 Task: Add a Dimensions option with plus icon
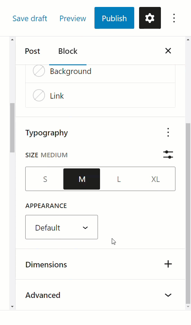tap(168, 264)
